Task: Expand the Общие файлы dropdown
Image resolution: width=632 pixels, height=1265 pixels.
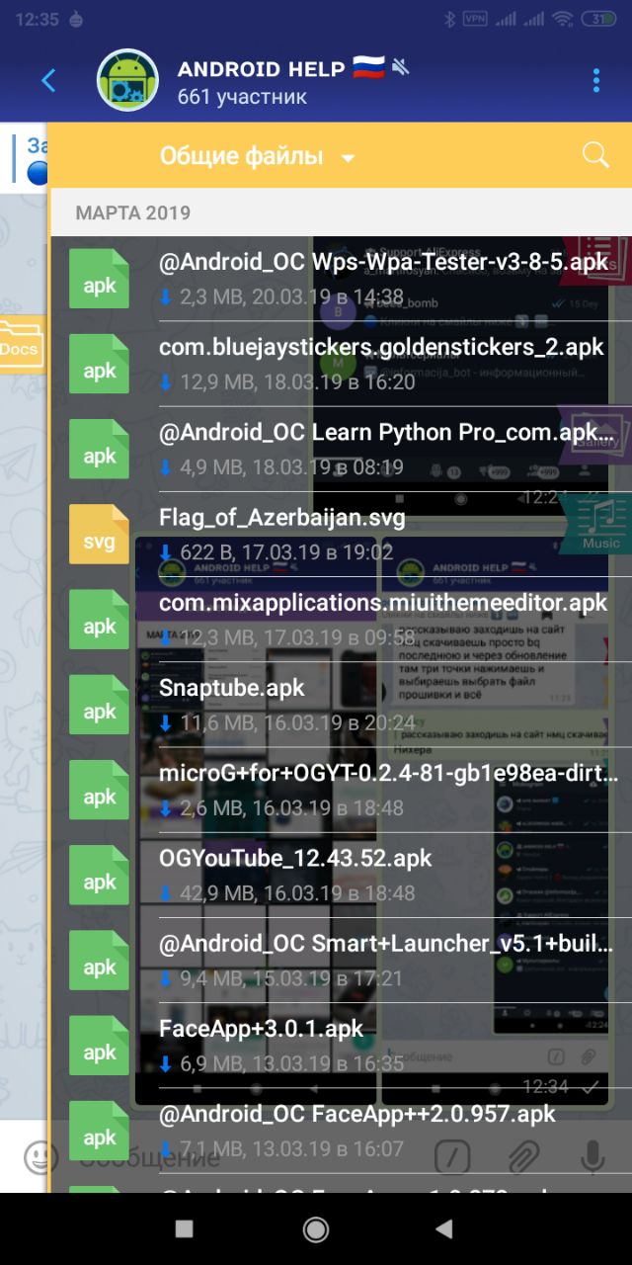Action: coord(257,156)
